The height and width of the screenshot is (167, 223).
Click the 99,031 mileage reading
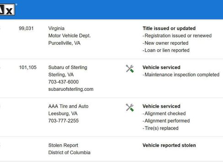[26, 28]
